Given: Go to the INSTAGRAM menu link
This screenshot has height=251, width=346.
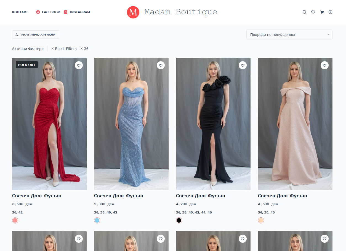Looking at the screenshot, I should coord(80,12).
